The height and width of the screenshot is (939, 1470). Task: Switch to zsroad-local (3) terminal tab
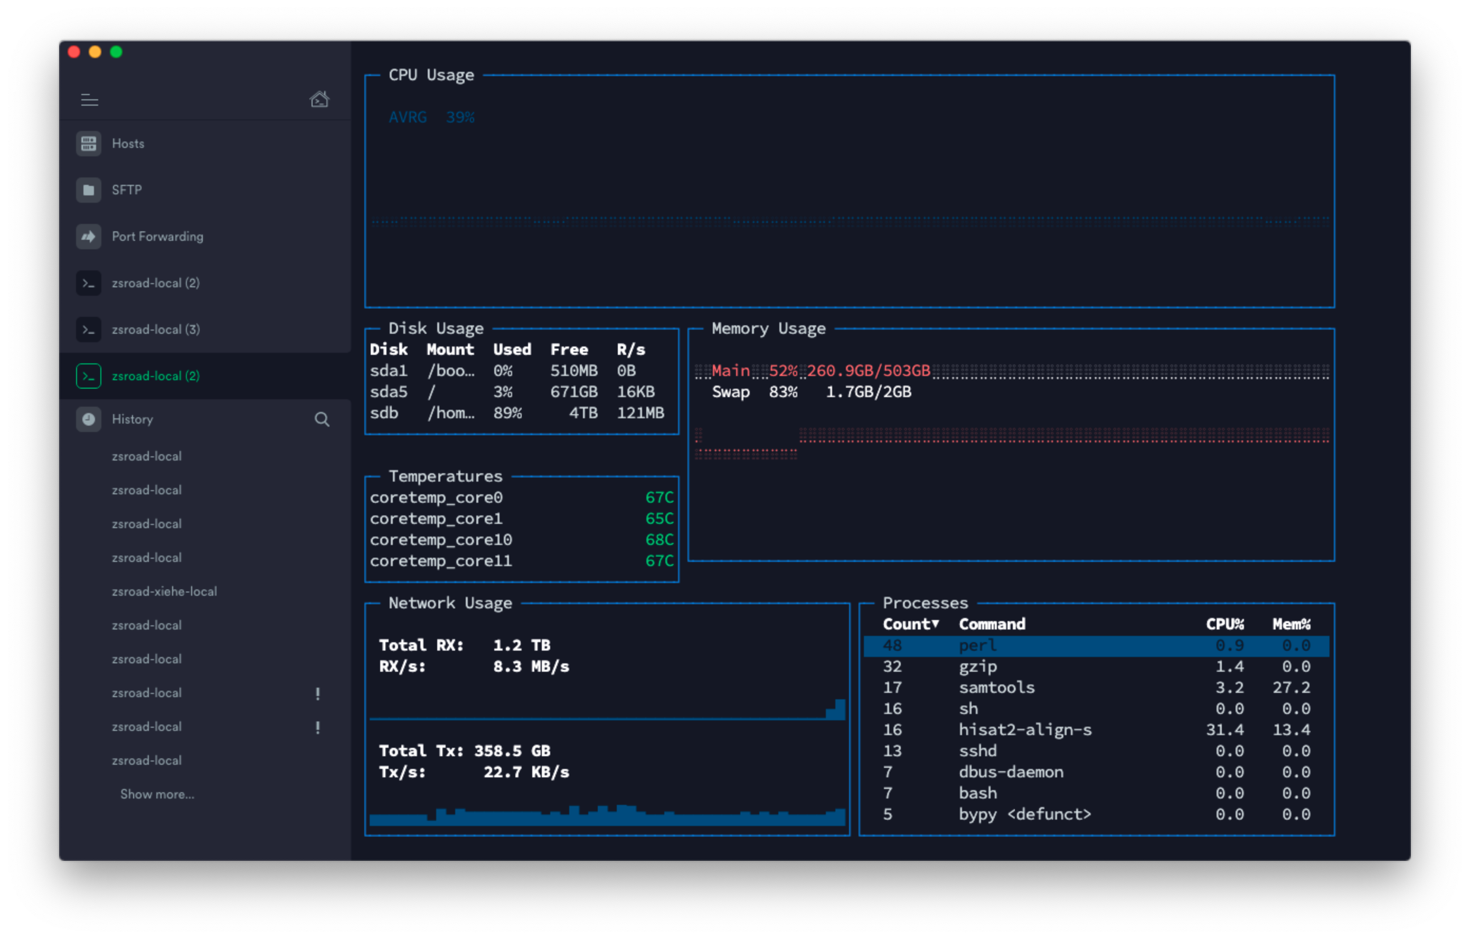pos(155,330)
